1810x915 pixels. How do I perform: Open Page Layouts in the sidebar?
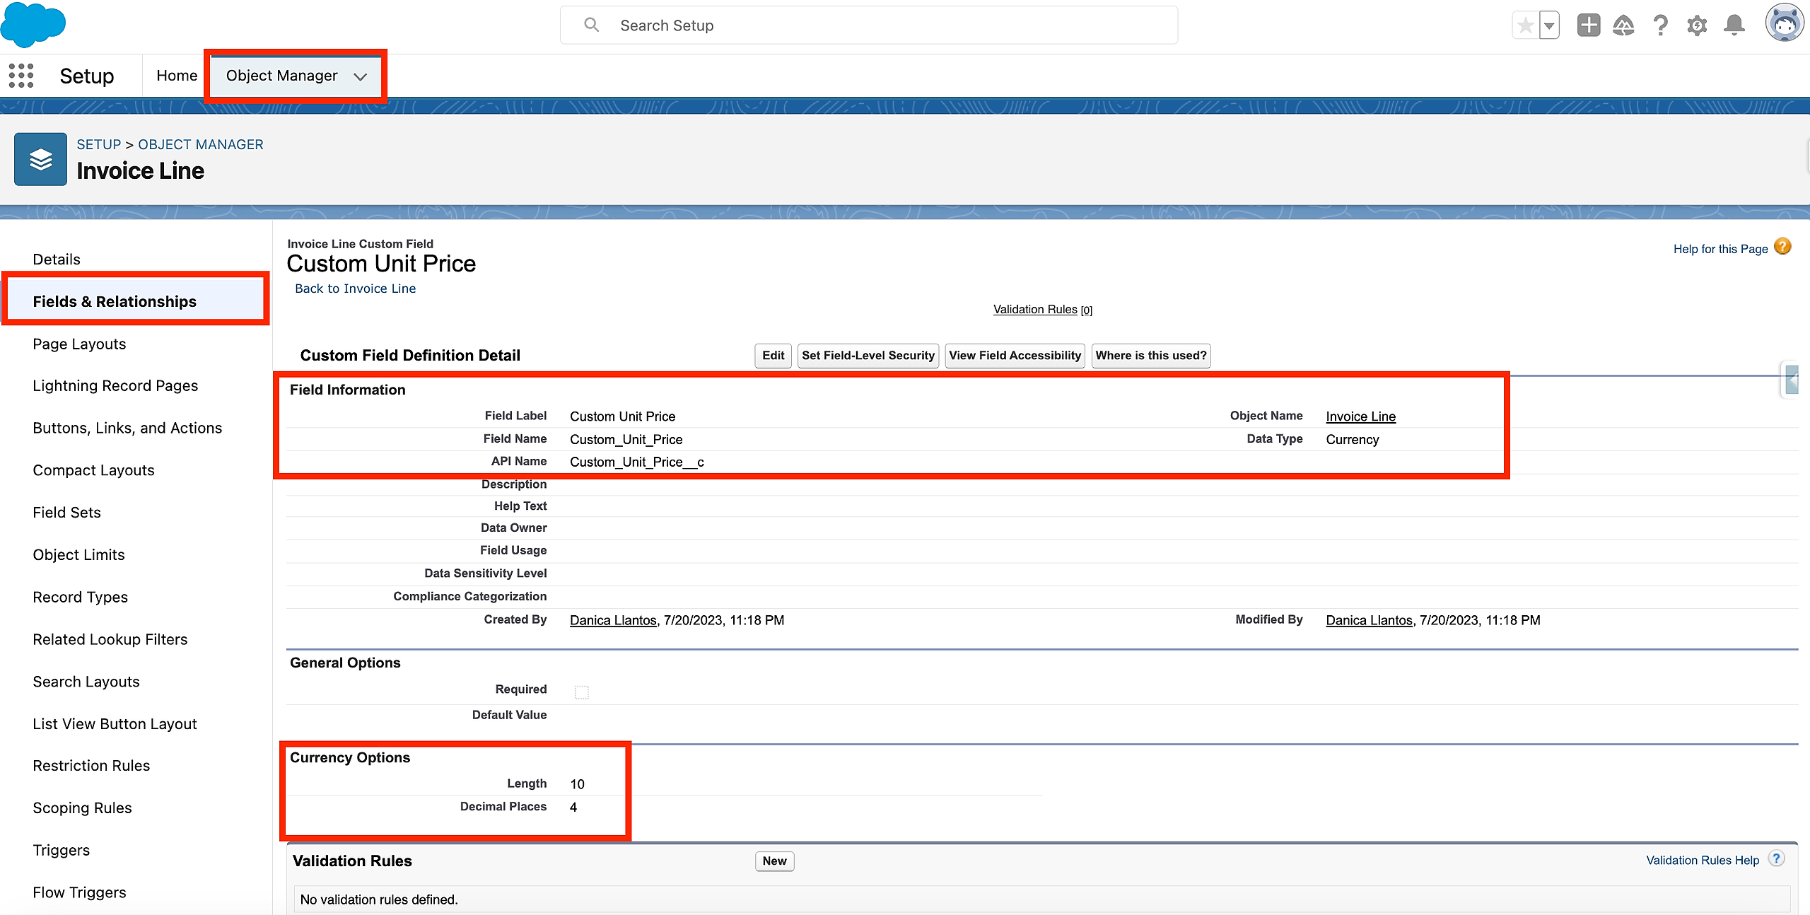79,344
